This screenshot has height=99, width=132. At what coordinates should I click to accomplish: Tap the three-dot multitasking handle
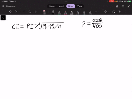pos(66,2)
